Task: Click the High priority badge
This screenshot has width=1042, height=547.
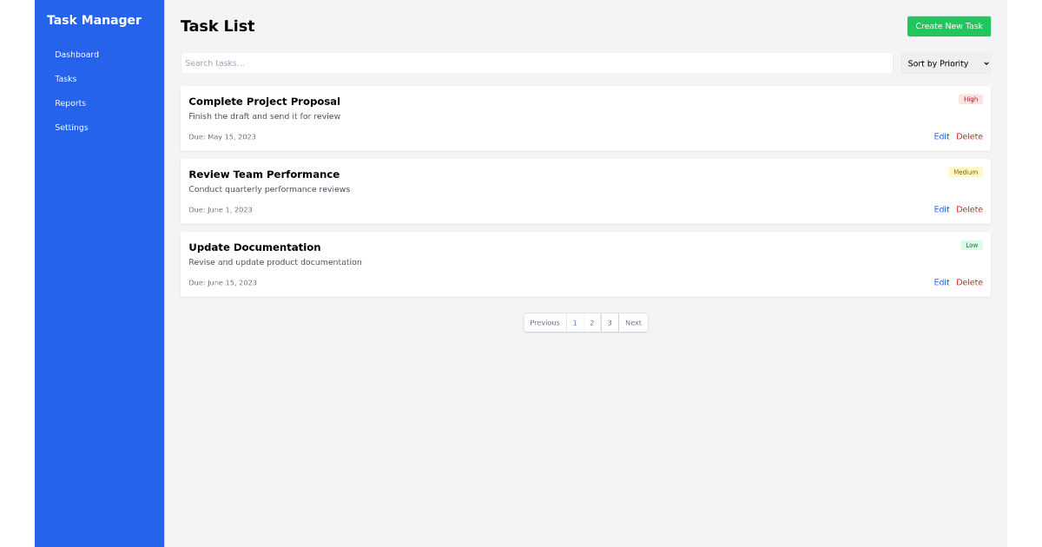Action: click(970, 99)
